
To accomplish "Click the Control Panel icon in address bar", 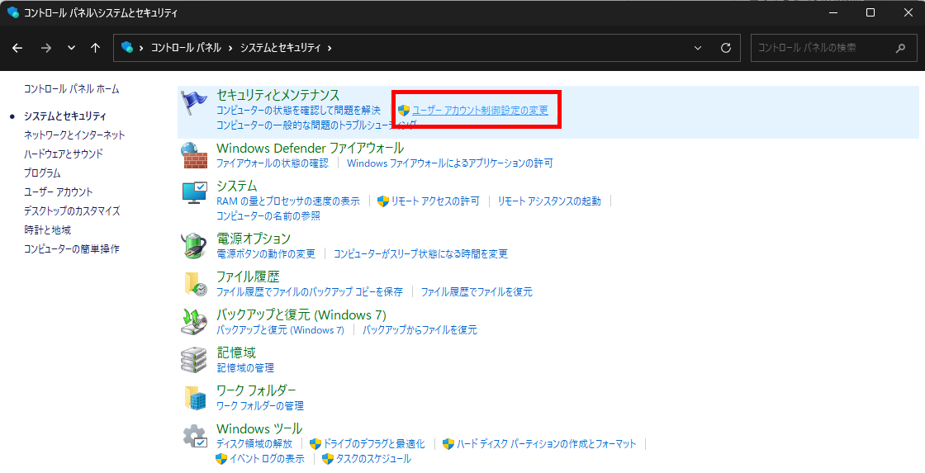I will (127, 47).
